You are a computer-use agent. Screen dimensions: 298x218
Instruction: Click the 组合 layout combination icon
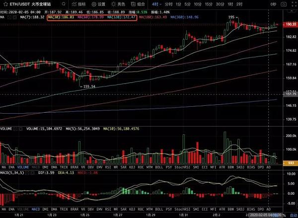click(140, 4)
